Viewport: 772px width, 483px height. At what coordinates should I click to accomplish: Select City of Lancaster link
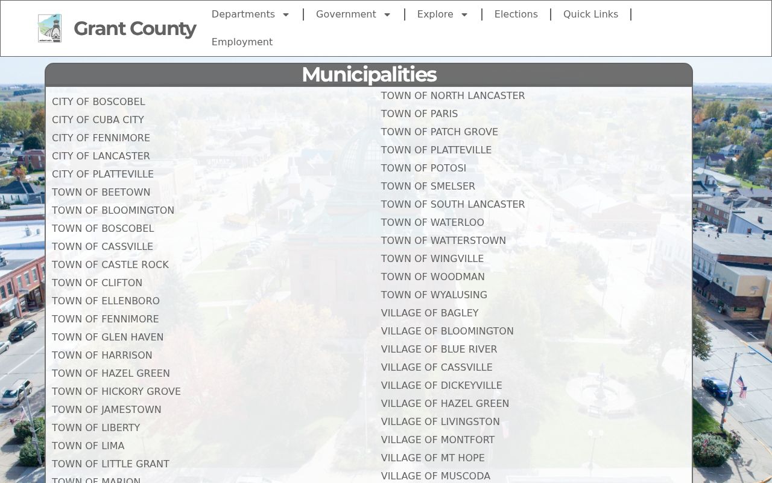pyautogui.click(x=101, y=156)
